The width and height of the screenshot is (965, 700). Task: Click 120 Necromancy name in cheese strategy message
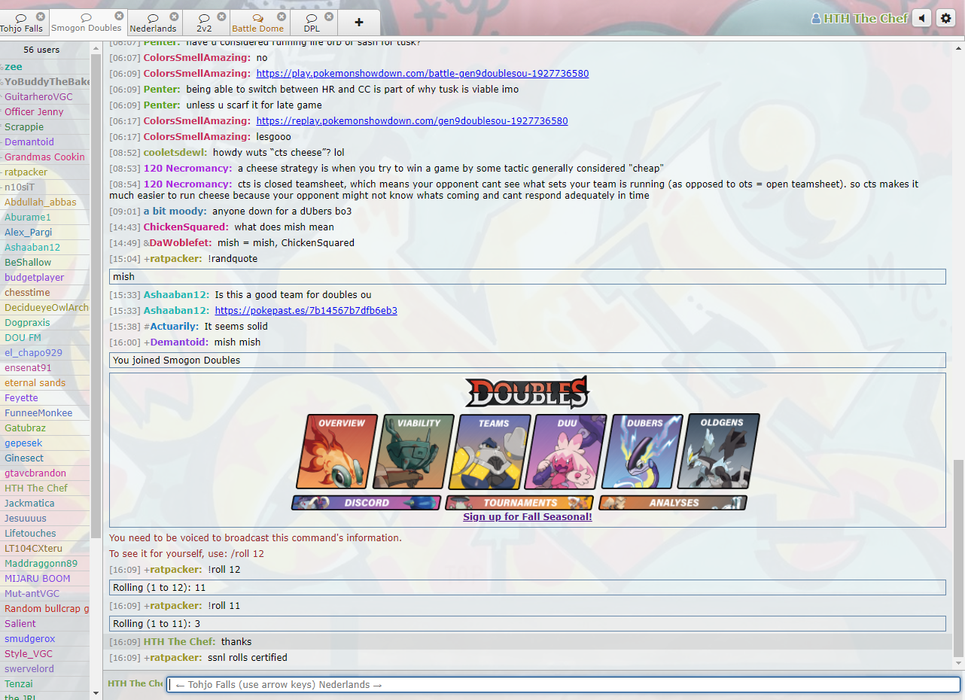click(x=187, y=169)
